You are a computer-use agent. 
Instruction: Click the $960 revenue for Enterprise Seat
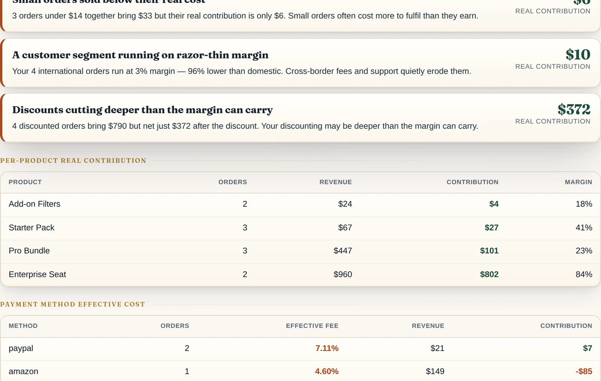click(343, 274)
